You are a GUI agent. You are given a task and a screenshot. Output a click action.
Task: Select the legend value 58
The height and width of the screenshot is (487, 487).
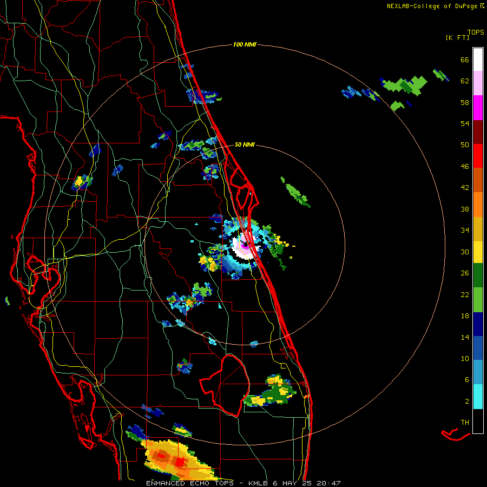pyautogui.click(x=465, y=102)
